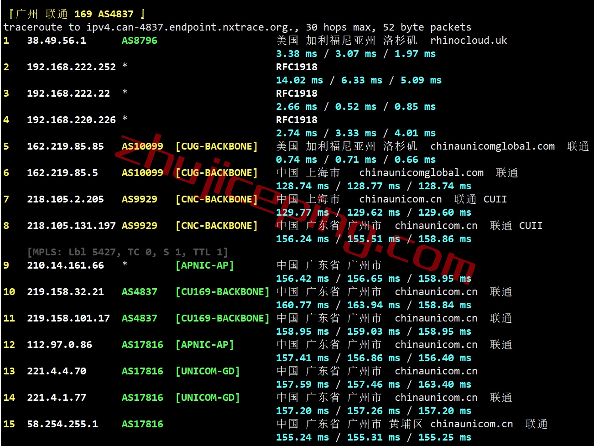
Task: Select the latency value '157.26 ms'
Action: click(x=374, y=411)
